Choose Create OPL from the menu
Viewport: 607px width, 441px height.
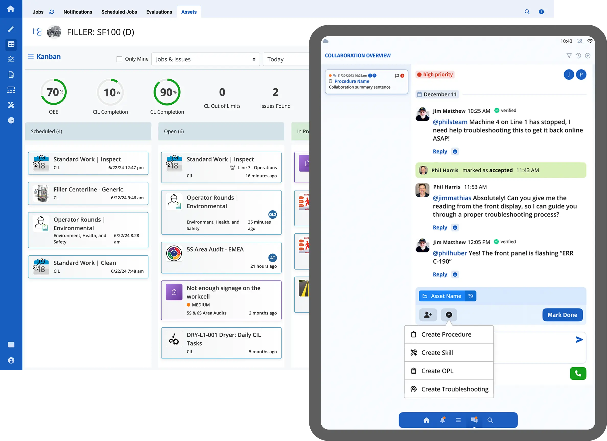(x=449, y=371)
